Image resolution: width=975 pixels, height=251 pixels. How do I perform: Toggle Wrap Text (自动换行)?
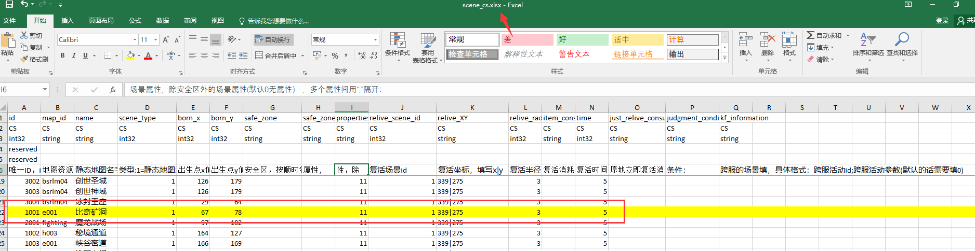[x=273, y=39]
